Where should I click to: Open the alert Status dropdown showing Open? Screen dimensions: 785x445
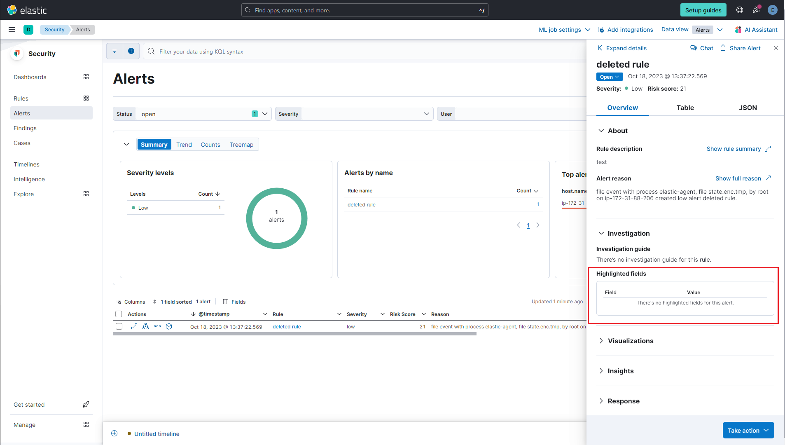click(x=609, y=77)
